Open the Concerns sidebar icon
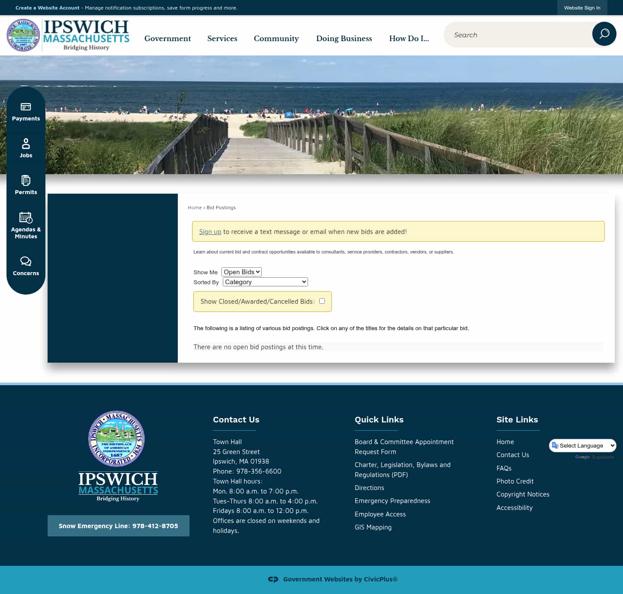 [x=26, y=261]
